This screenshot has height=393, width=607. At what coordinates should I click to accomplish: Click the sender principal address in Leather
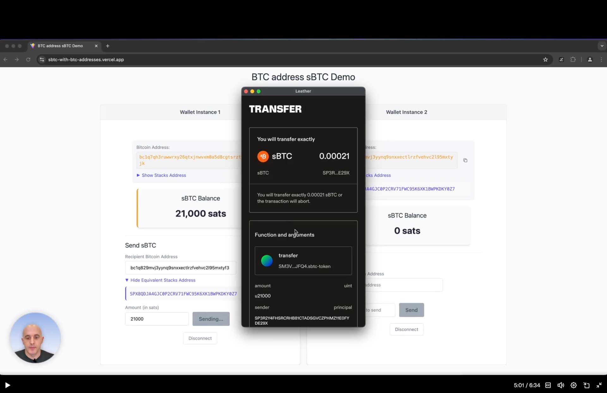pos(302,320)
